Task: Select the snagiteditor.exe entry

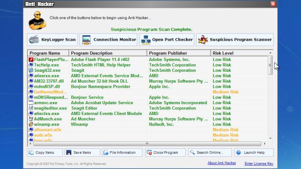Action: (x=50, y=108)
